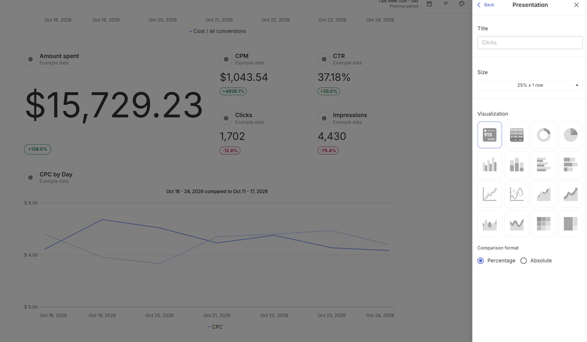
Task: Open the color theme palette
Action: [x=461, y=4]
